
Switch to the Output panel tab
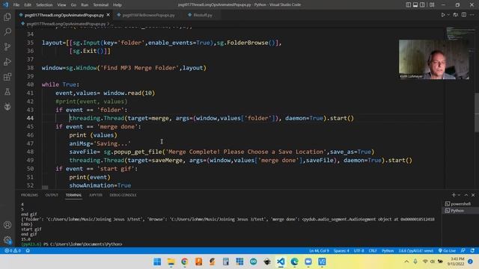pyautogui.click(x=52, y=195)
